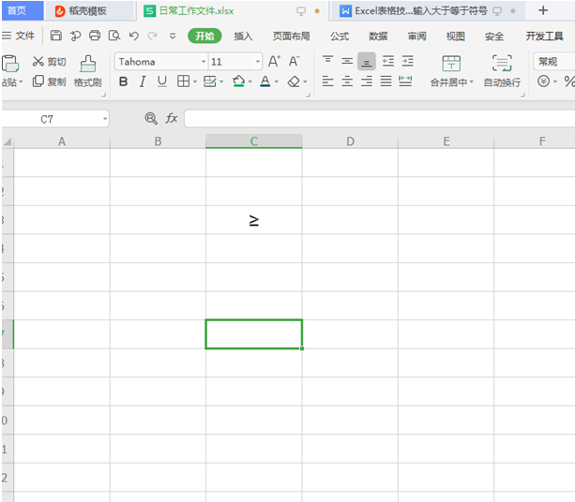Click the select-all corner triangle
575x502 pixels.
point(8,141)
